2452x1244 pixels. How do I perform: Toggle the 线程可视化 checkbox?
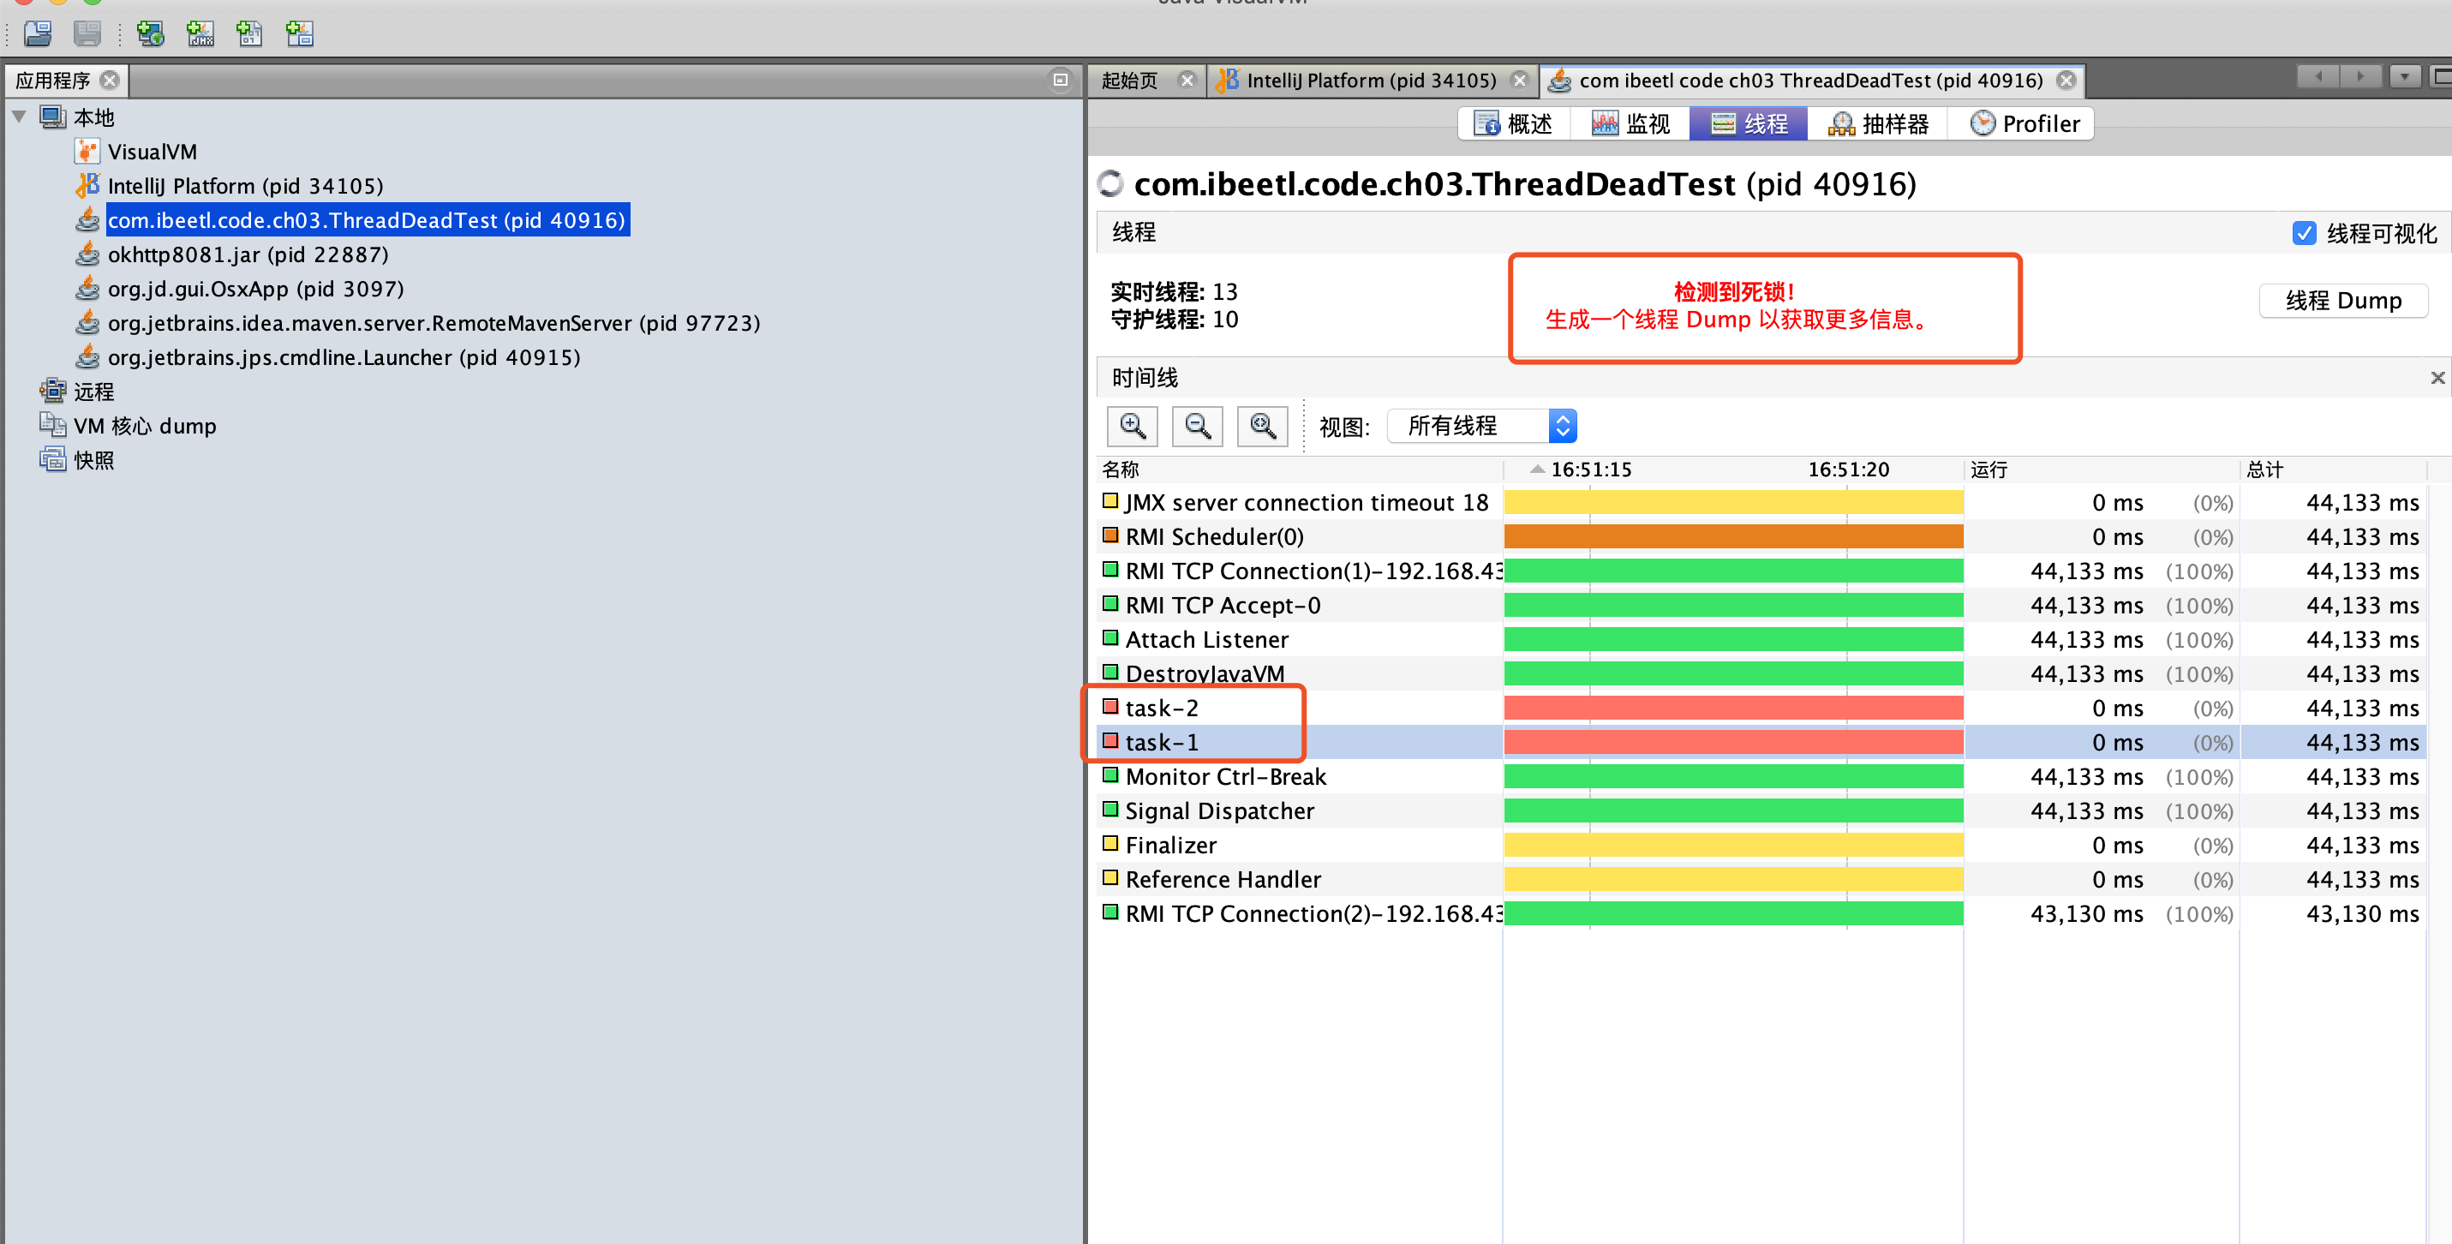[x=2304, y=233]
